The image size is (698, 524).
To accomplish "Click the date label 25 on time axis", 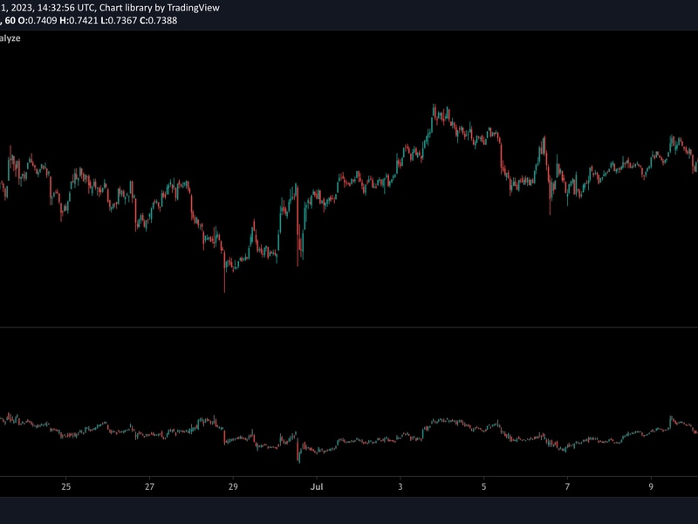I will coord(66,486).
